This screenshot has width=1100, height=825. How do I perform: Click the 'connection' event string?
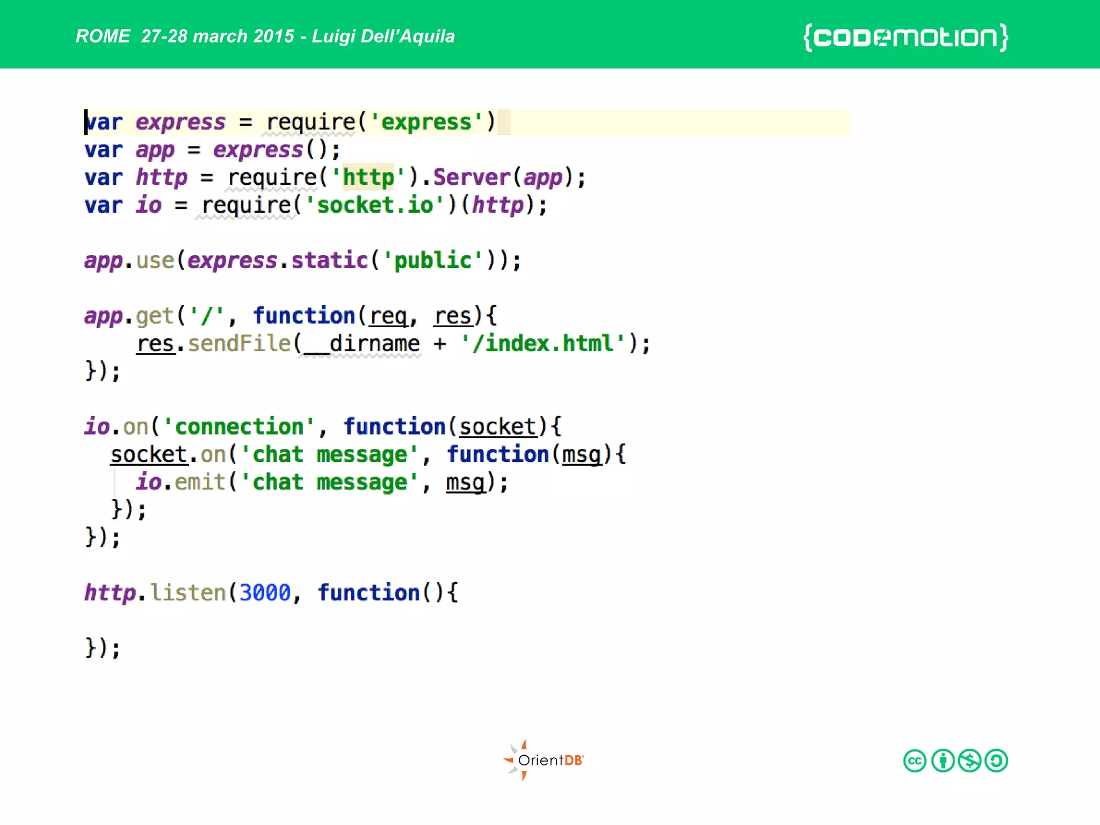[239, 427]
